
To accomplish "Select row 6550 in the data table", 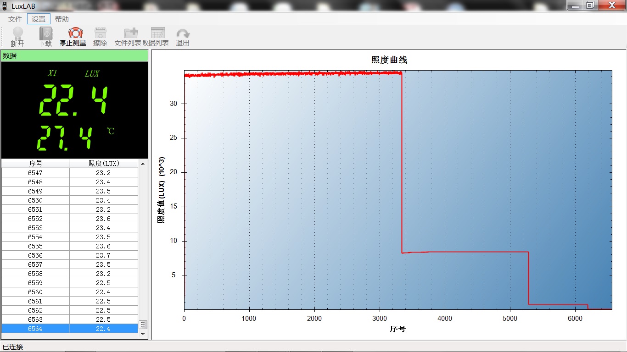I will pos(70,200).
